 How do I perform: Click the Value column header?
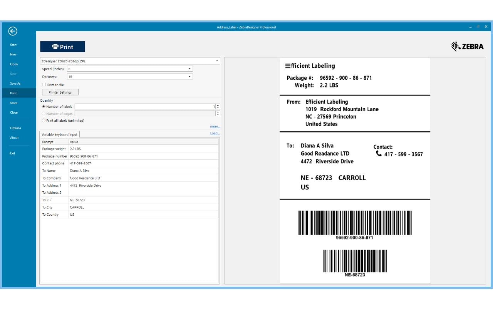(x=143, y=142)
